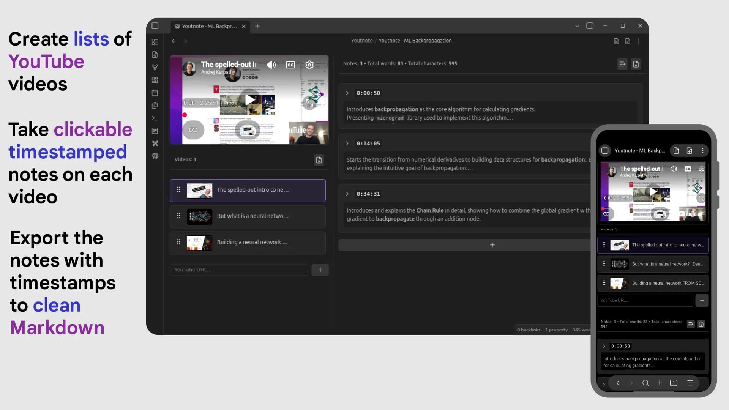The height and width of the screenshot is (410, 729).
Task: Add video with plus beside desktop URL field
Action: (320, 270)
